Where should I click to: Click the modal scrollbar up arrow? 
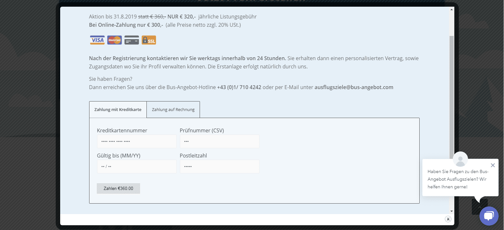[451, 10]
